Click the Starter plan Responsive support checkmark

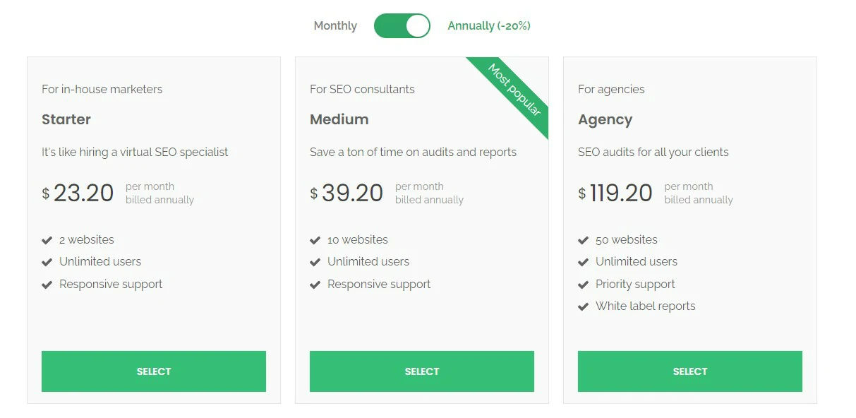coord(47,285)
